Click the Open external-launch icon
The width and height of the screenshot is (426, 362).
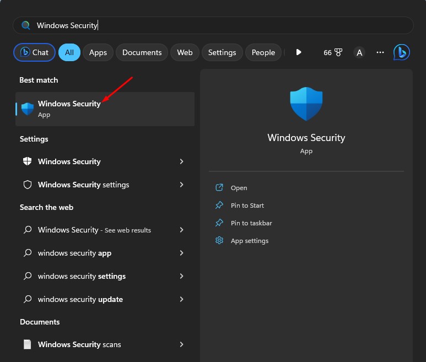[219, 188]
